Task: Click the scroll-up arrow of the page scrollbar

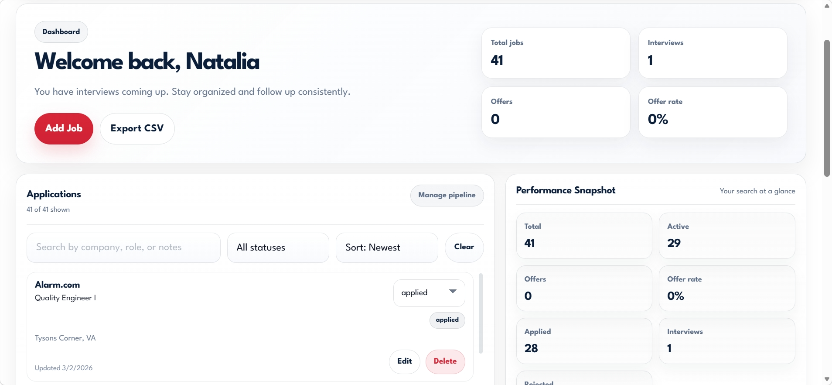Action: (x=827, y=6)
